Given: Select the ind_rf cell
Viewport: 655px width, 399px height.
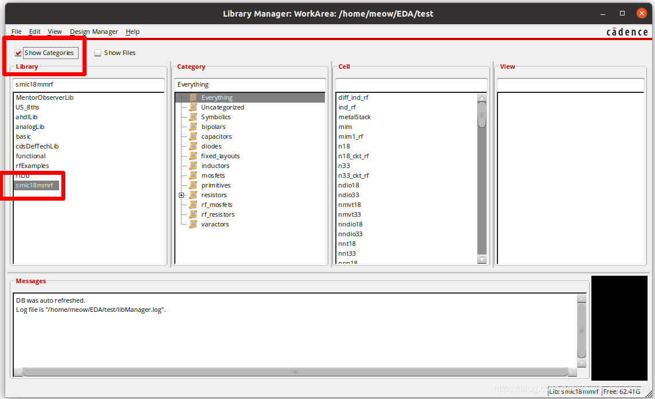Looking at the screenshot, I should click(347, 107).
